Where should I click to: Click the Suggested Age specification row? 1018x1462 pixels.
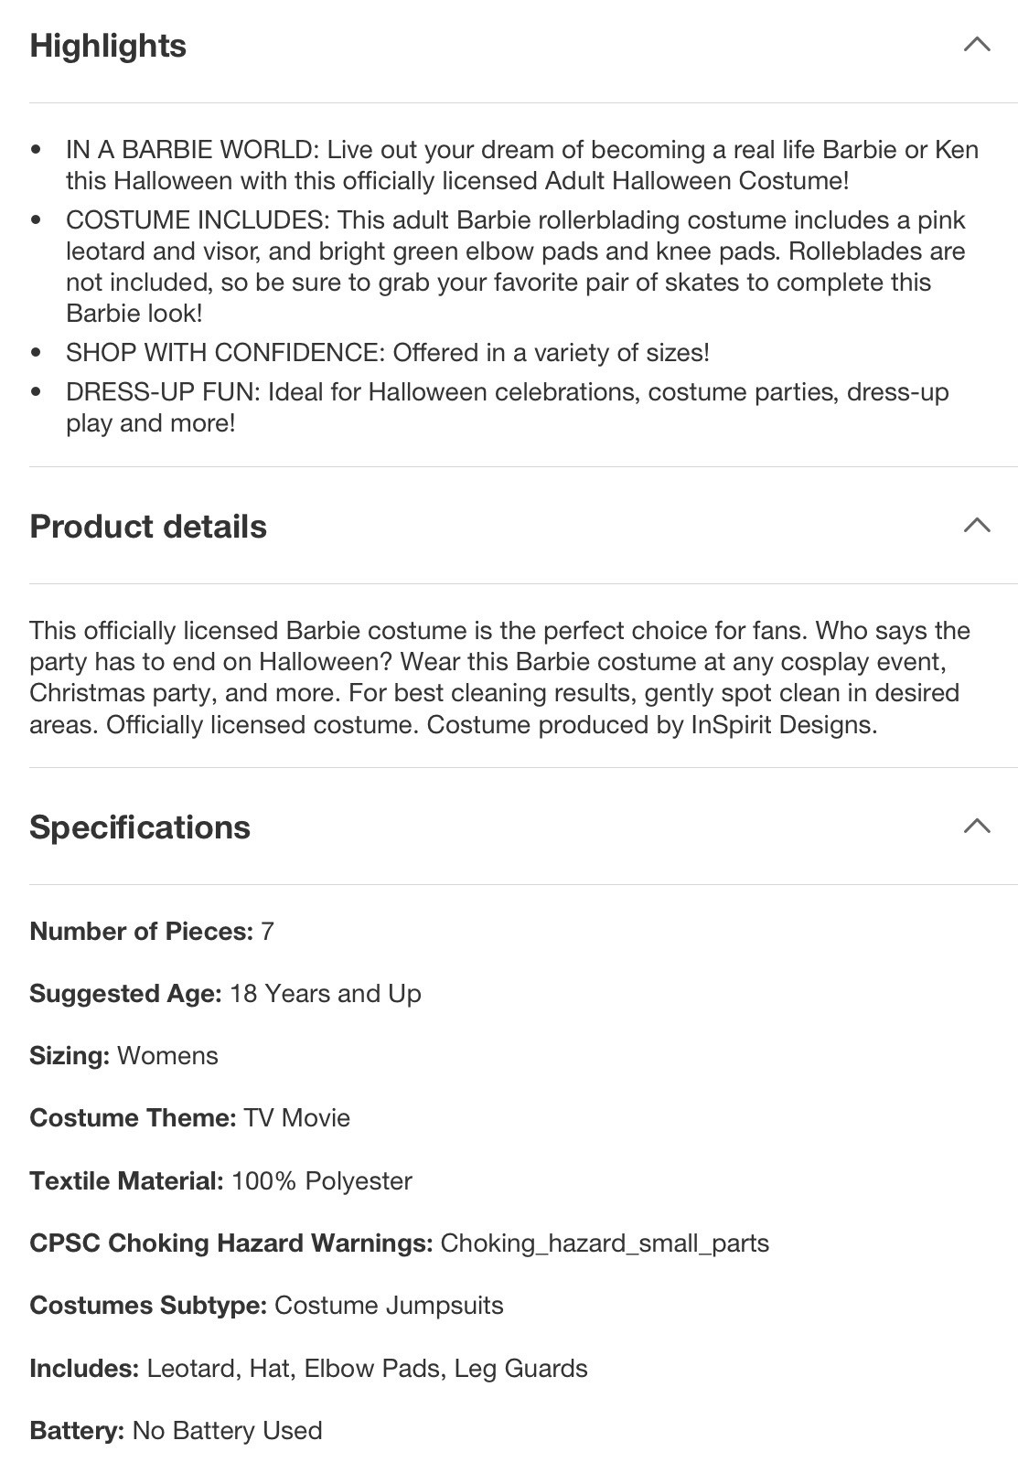pos(225,993)
